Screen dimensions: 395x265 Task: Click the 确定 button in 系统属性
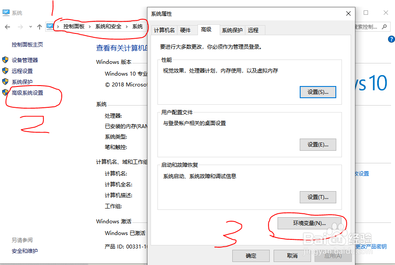tap(251, 255)
